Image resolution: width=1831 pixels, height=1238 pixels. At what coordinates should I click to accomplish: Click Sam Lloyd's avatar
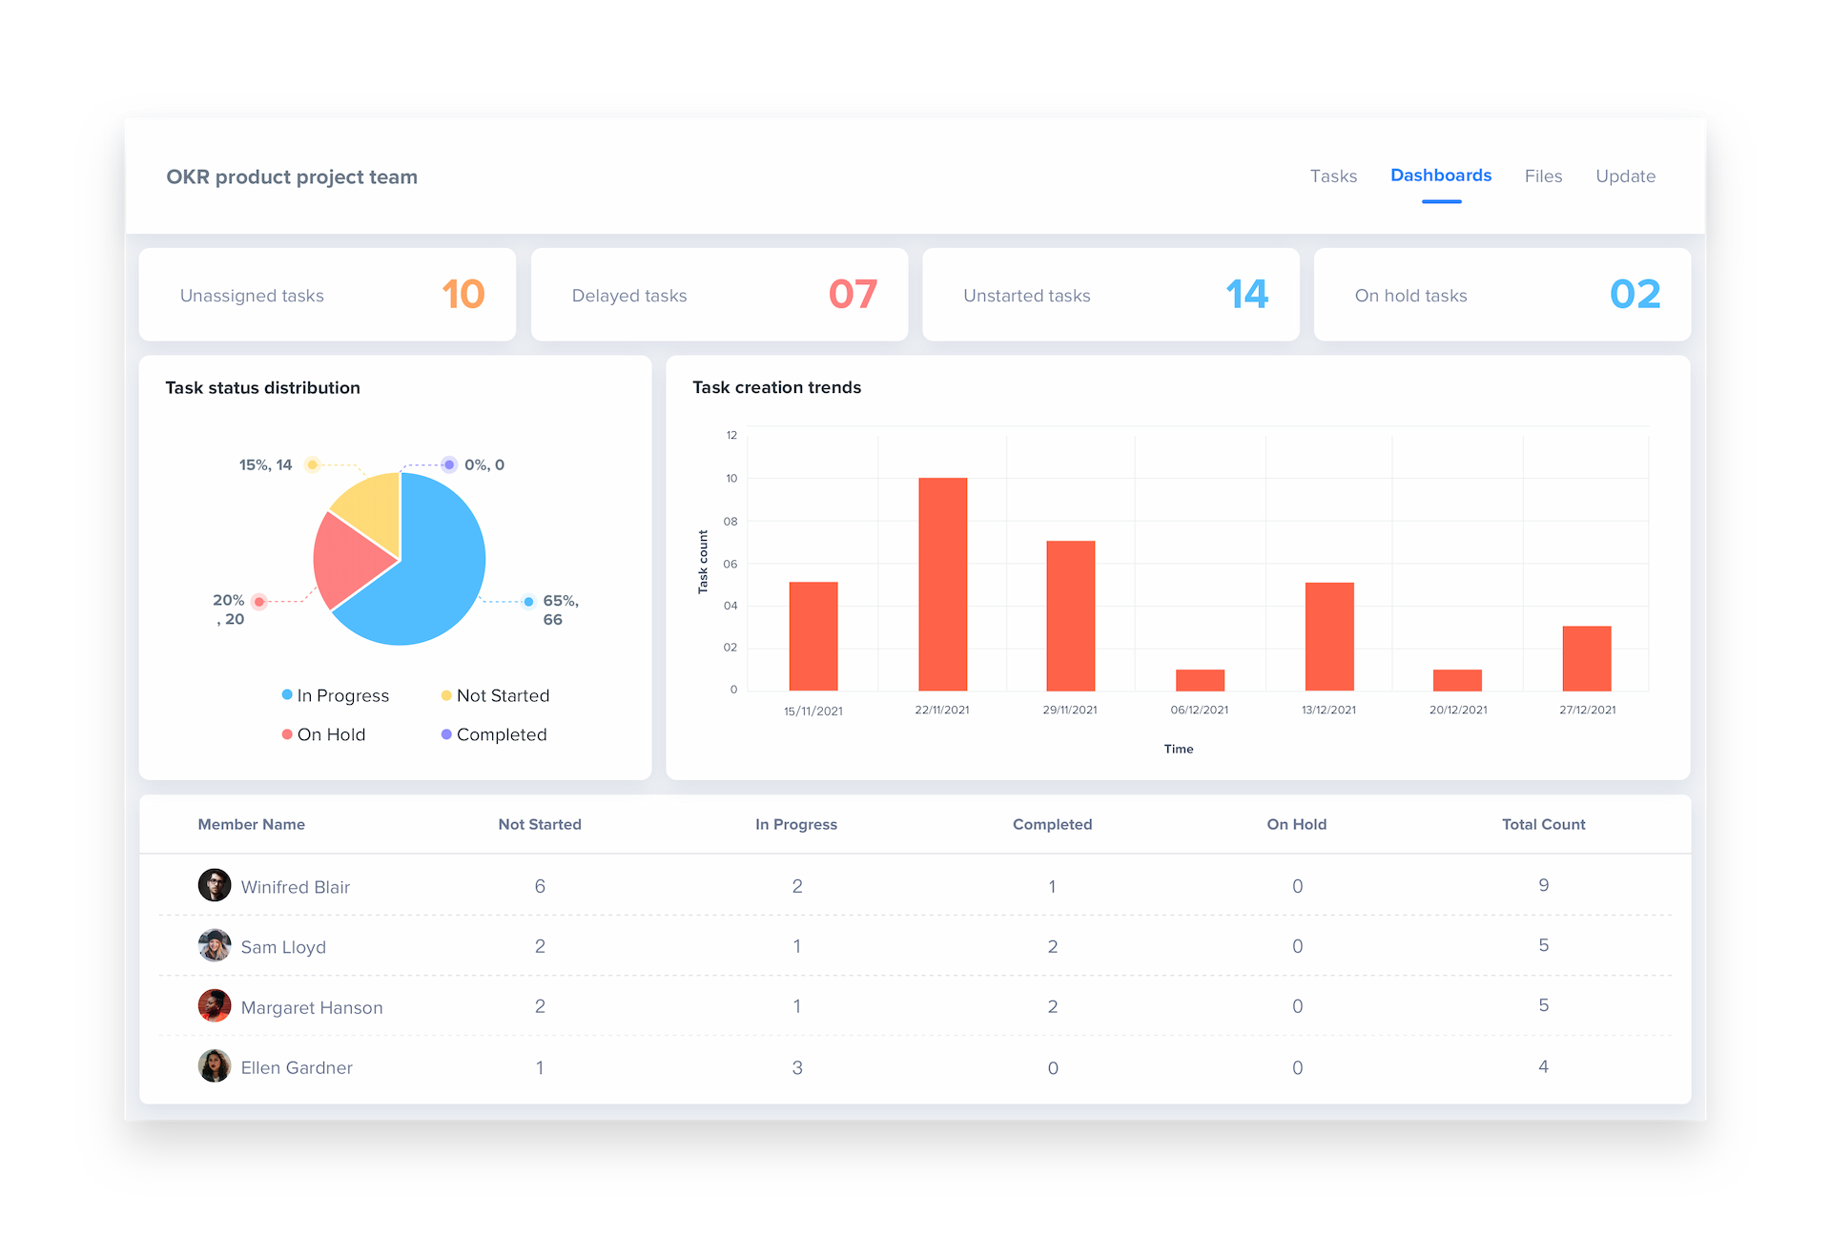click(x=215, y=945)
